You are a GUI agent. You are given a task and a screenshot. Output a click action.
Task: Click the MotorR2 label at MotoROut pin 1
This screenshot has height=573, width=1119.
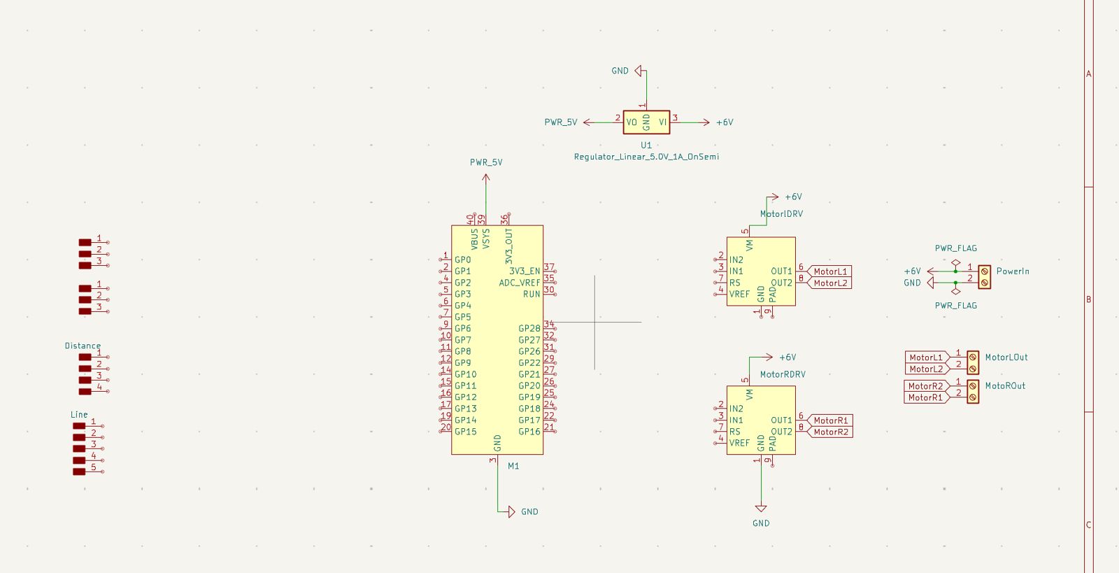[926, 386]
